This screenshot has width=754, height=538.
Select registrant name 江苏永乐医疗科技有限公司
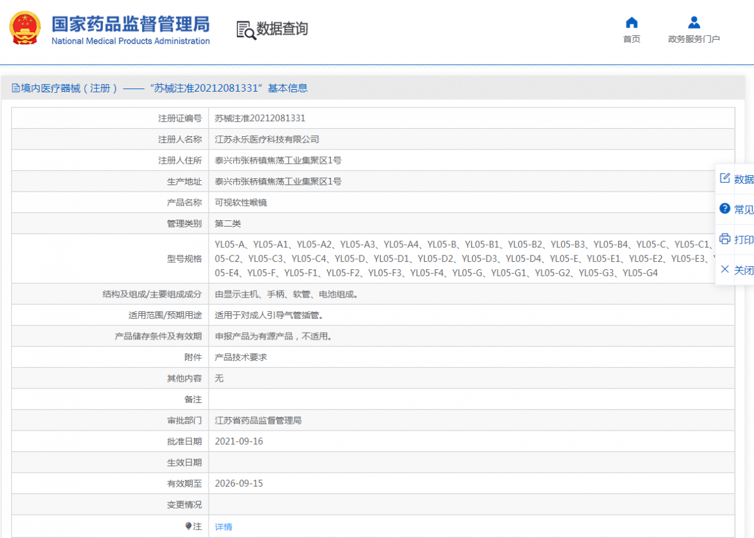pos(267,139)
